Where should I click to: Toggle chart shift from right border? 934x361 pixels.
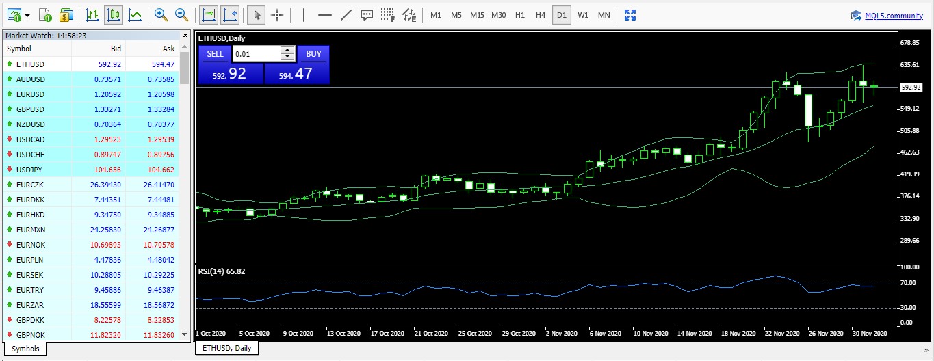(230, 14)
